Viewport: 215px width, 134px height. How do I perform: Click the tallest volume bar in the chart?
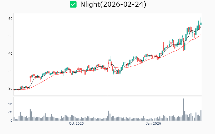pyautogui.click(x=183, y=110)
